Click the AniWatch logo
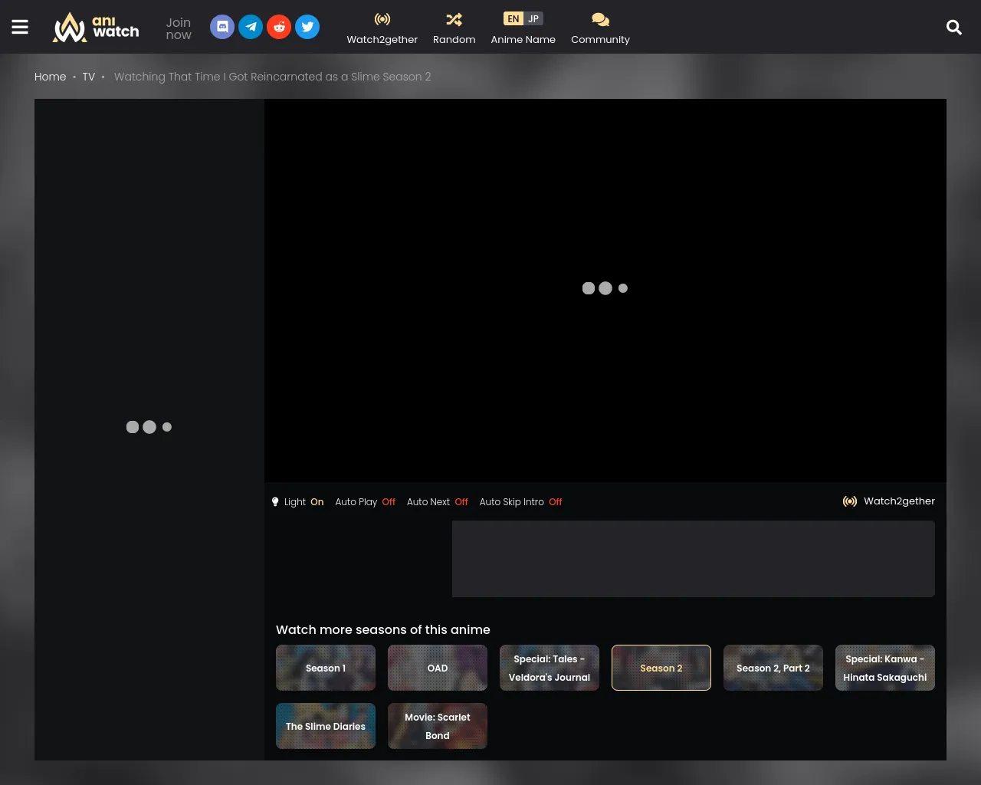The image size is (981, 785). [96, 28]
